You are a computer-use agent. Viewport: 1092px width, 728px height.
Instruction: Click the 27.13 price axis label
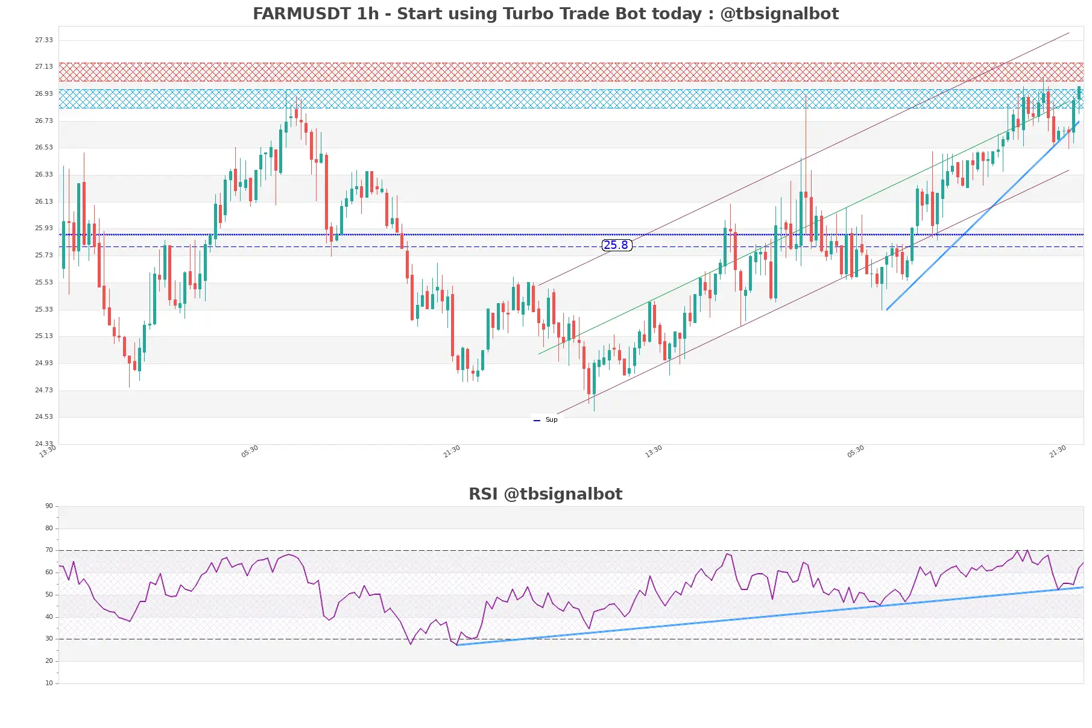coord(43,67)
